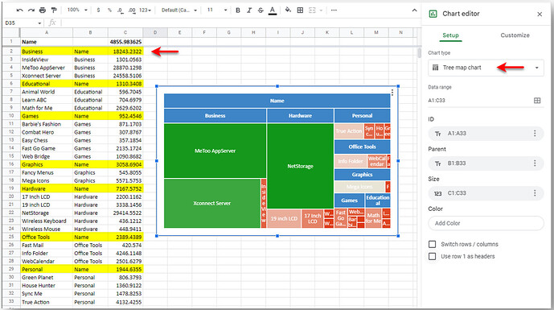Apply Strikethrough formatting
This screenshot has width=554, height=310.
coord(261,10)
